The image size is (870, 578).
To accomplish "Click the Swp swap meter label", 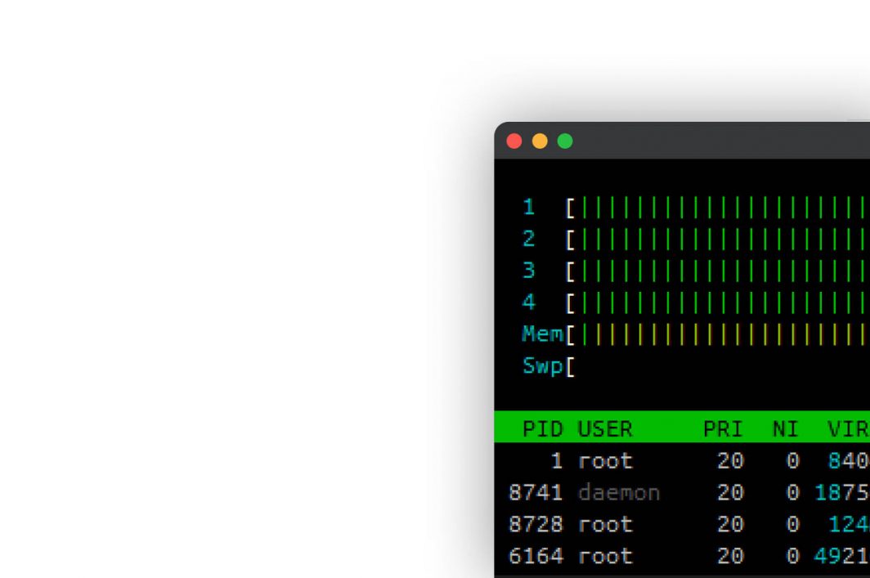I will click(x=542, y=366).
